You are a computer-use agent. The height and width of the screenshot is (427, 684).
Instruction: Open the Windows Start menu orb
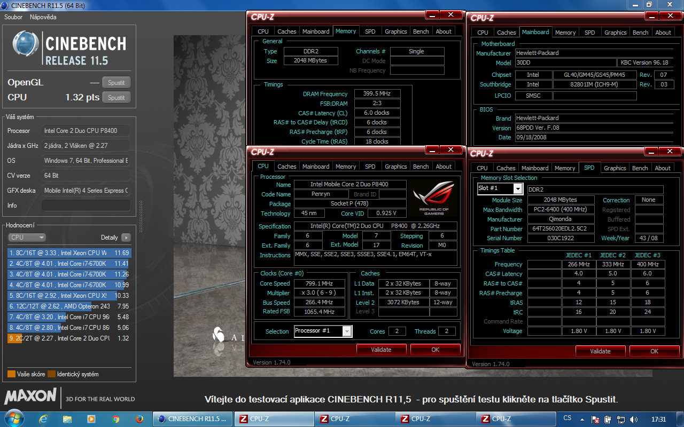coord(13,418)
